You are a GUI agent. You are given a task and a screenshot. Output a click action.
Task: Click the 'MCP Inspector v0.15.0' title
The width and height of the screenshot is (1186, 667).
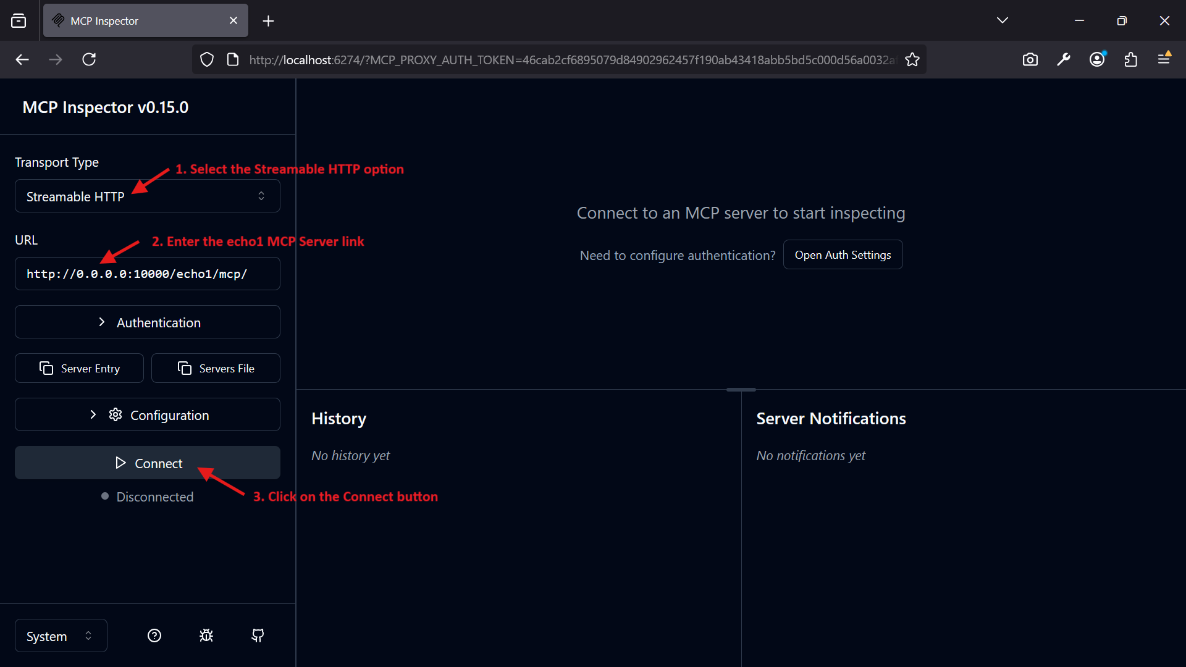(106, 107)
